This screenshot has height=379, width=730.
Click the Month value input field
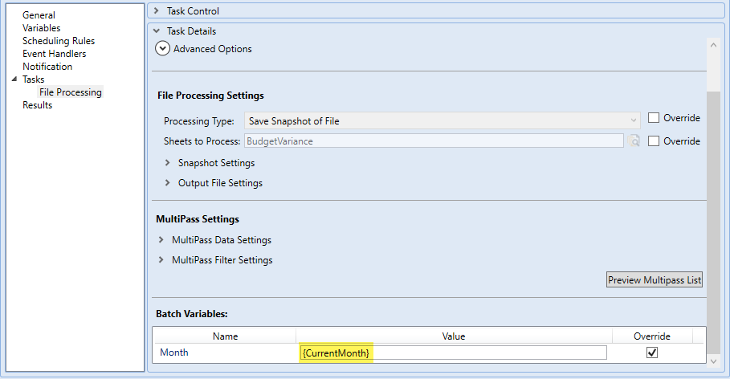[x=453, y=353]
